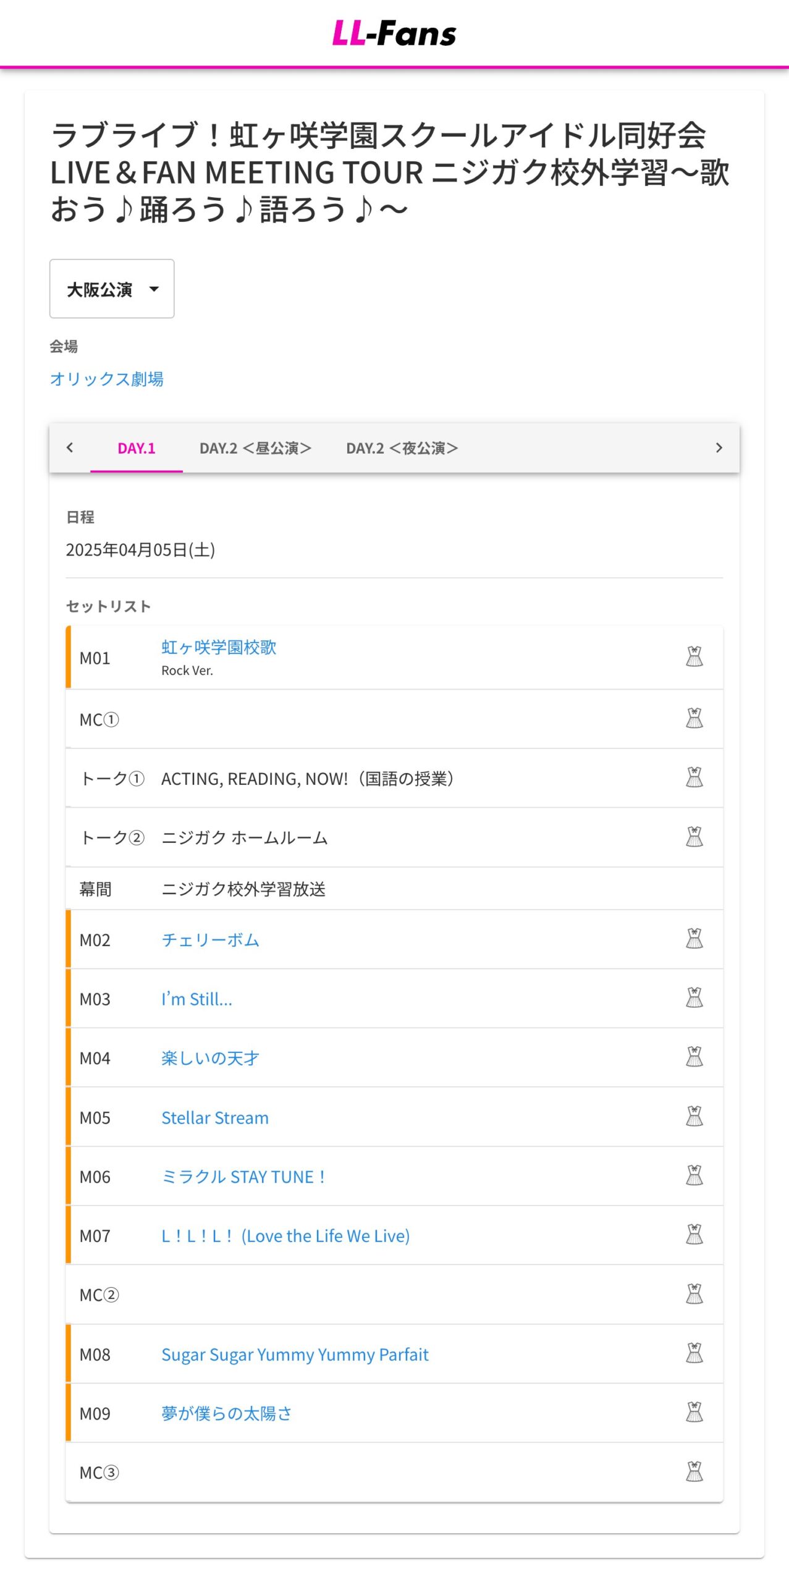This screenshot has width=789, height=1582.
Task: Open the 大阪公演 venue dropdown
Action: tap(112, 289)
